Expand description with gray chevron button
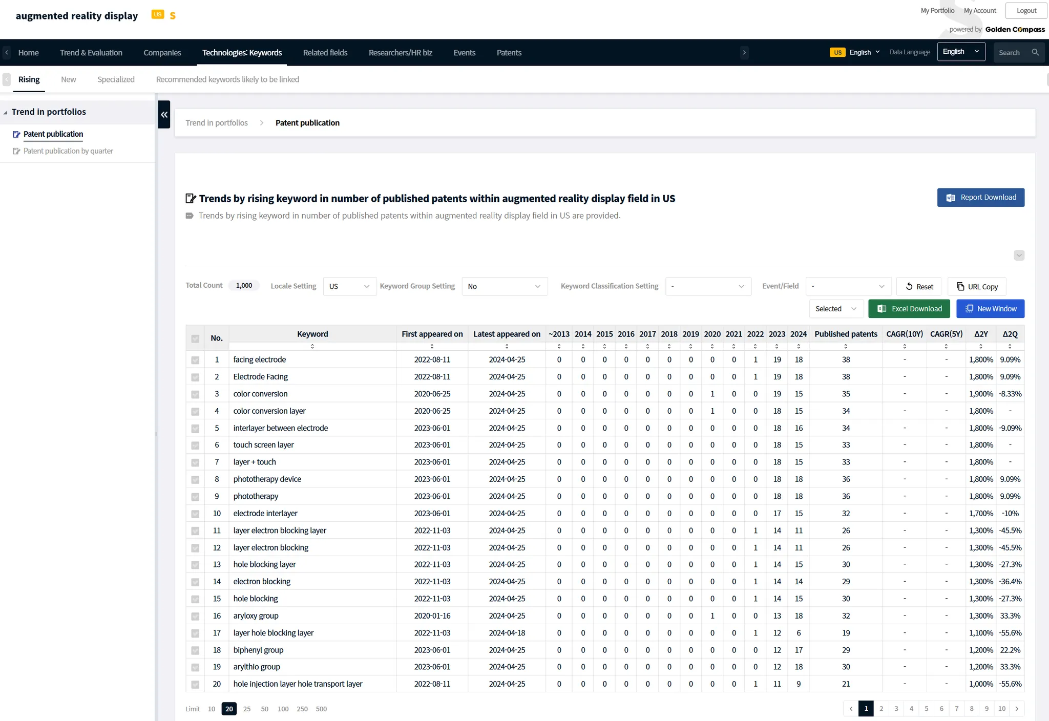 (1019, 255)
